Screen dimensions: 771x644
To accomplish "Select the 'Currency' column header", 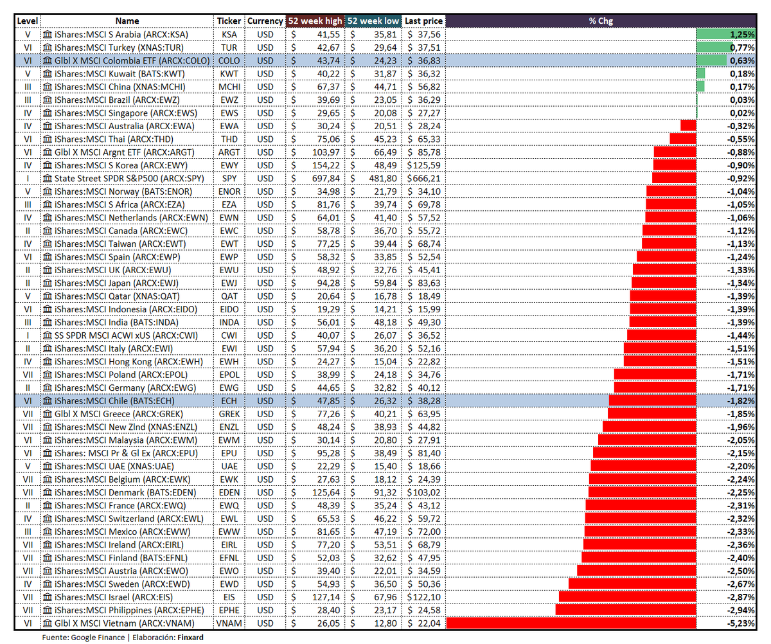I will pos(265,21).
